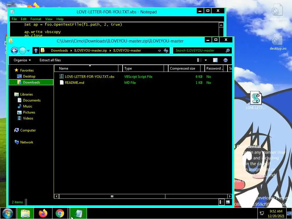Click the Forward navigation arrow in Explorer
This screenshot has width=292, height=219.
(x=23, y=50)
